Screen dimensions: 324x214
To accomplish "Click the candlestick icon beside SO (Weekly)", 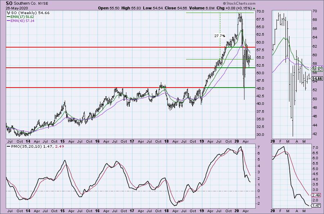I will point(8,13).
